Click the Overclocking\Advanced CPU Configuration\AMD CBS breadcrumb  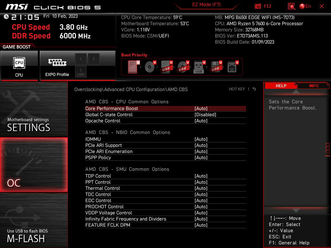click(131, 89)
